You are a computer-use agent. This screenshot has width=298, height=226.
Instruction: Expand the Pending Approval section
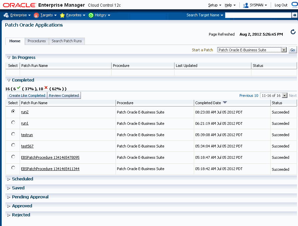coord(9,197)
